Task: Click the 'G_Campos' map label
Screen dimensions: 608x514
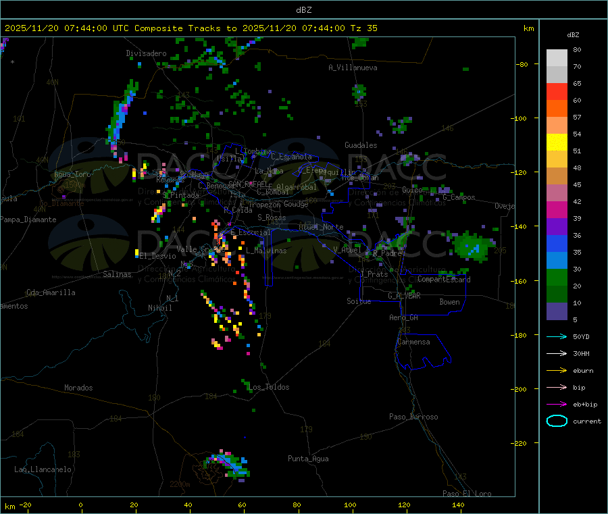Action: click(x=459, y=197)
